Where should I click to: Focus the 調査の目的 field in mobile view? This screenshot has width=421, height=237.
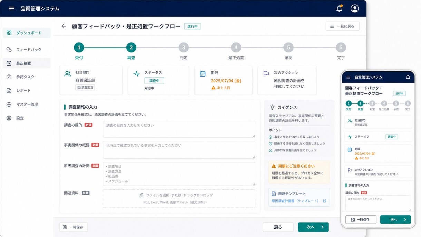[x=378, y=203]
